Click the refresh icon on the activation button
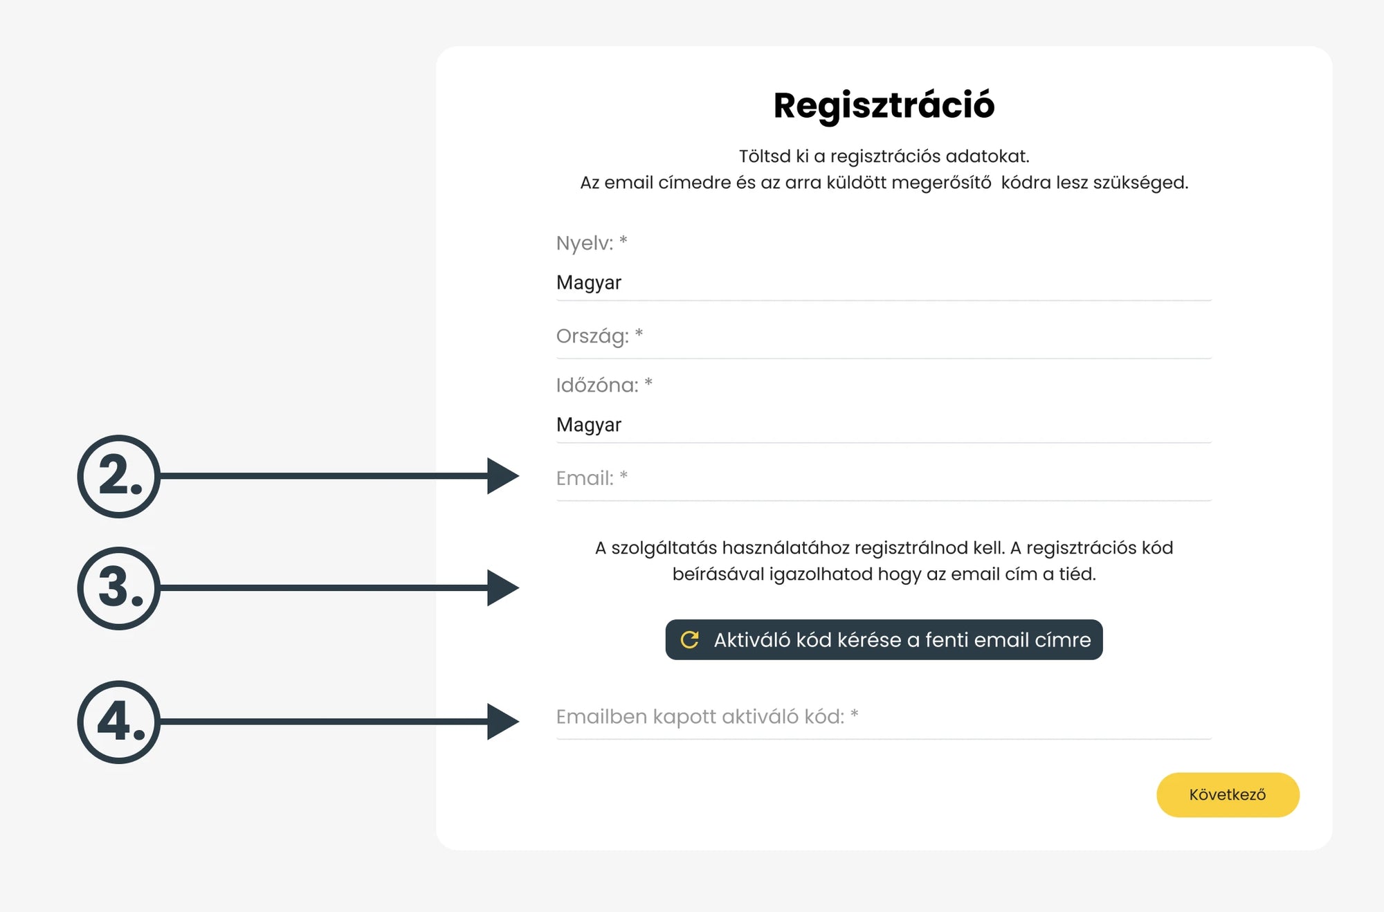Screen dimensions: 1384x912 tap(689, 640)
